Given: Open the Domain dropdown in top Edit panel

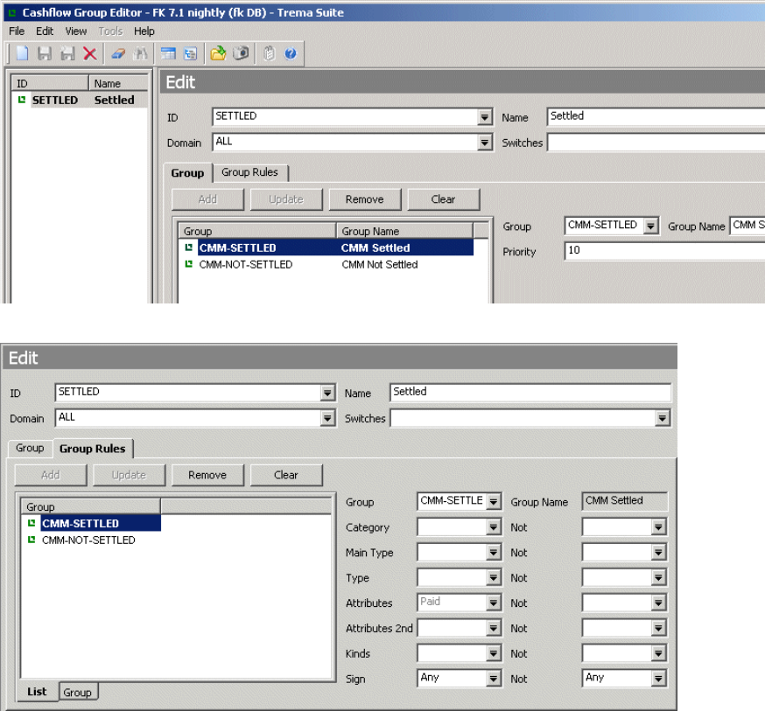Looking at the screenshot, I should (x=485, y=143).
